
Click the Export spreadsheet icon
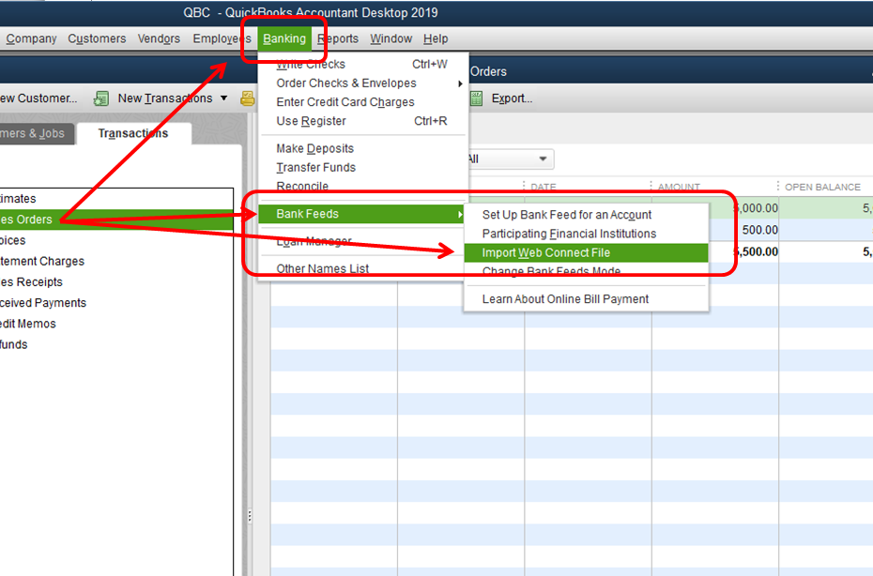coord(476,99)
